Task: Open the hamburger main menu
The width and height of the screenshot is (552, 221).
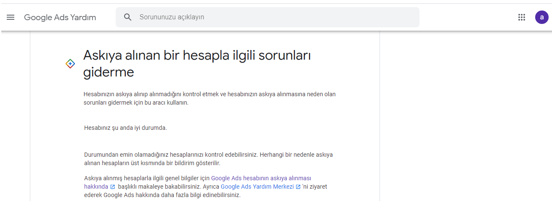Action: 11,17
